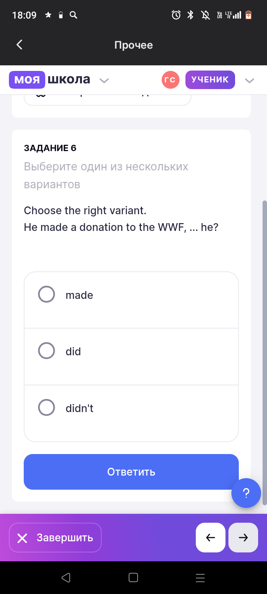
Task: Tap the Android home square button
Action: (133, 578)
